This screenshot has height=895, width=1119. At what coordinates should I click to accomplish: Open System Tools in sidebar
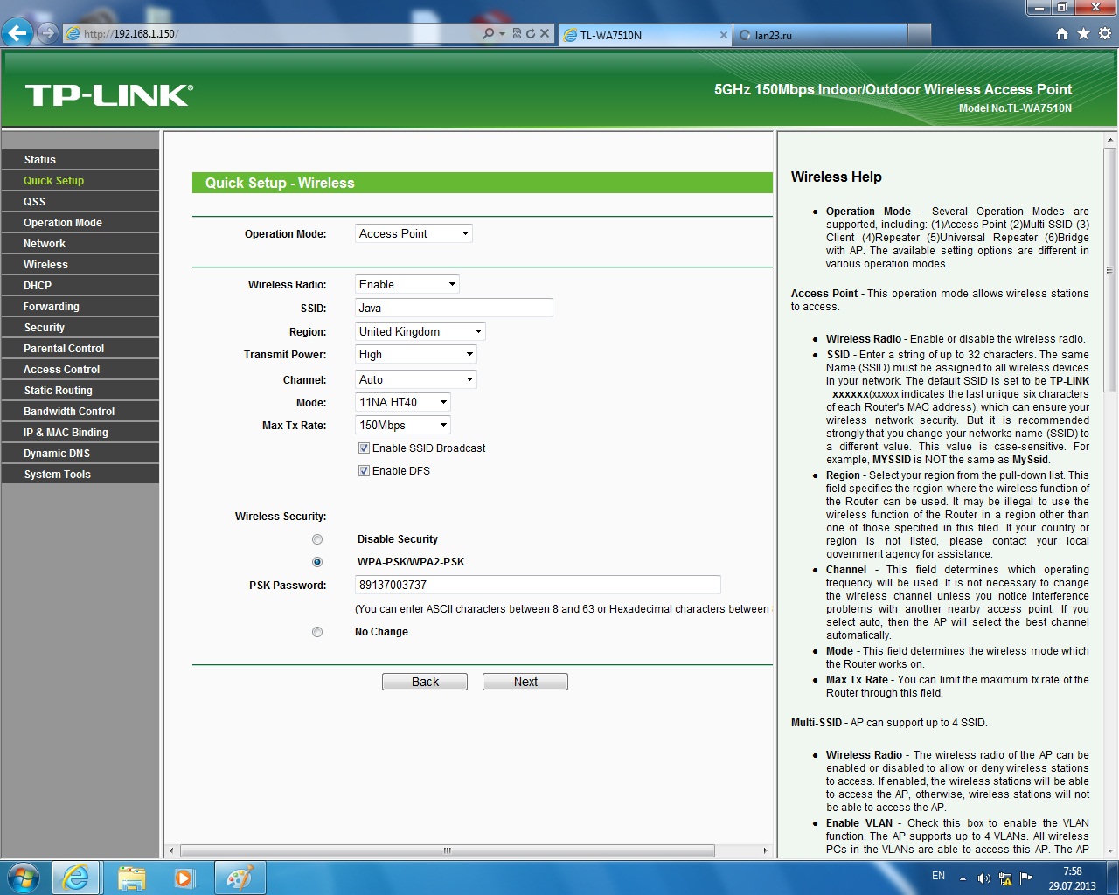tap(80, 475)
